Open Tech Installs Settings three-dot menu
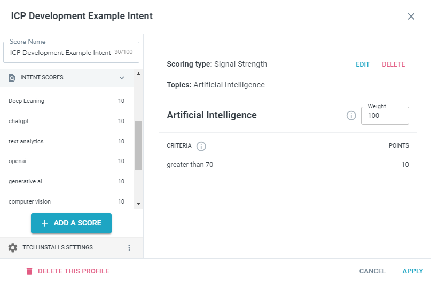 tap(129, 248)
